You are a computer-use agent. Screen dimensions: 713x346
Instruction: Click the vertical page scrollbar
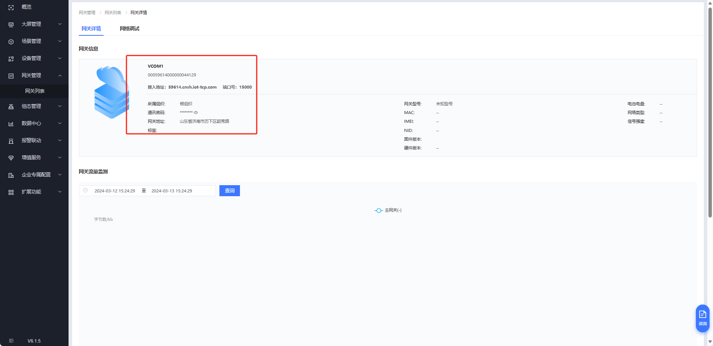coord(710,114)
